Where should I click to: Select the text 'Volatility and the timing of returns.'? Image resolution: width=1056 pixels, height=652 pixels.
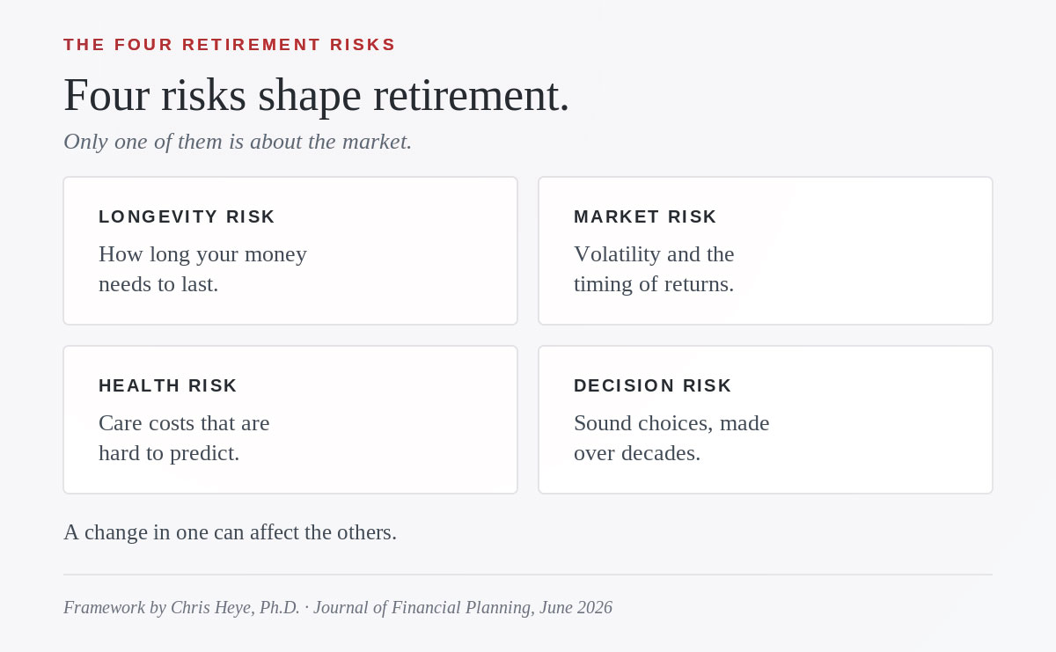tap(654, 269)
